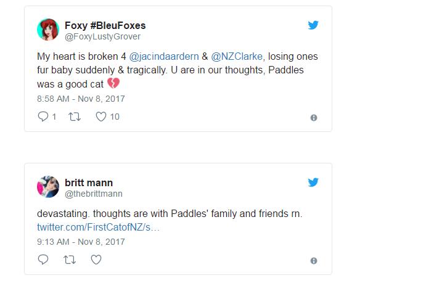This screenshot has height=283, width=447.
Task: Reply to britt mann's tweet
Action: pyautogui.click(x=43, y=260)
